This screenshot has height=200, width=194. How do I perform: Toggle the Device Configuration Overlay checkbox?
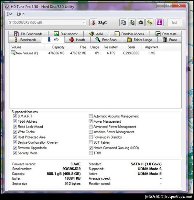[x=15, y=142]
